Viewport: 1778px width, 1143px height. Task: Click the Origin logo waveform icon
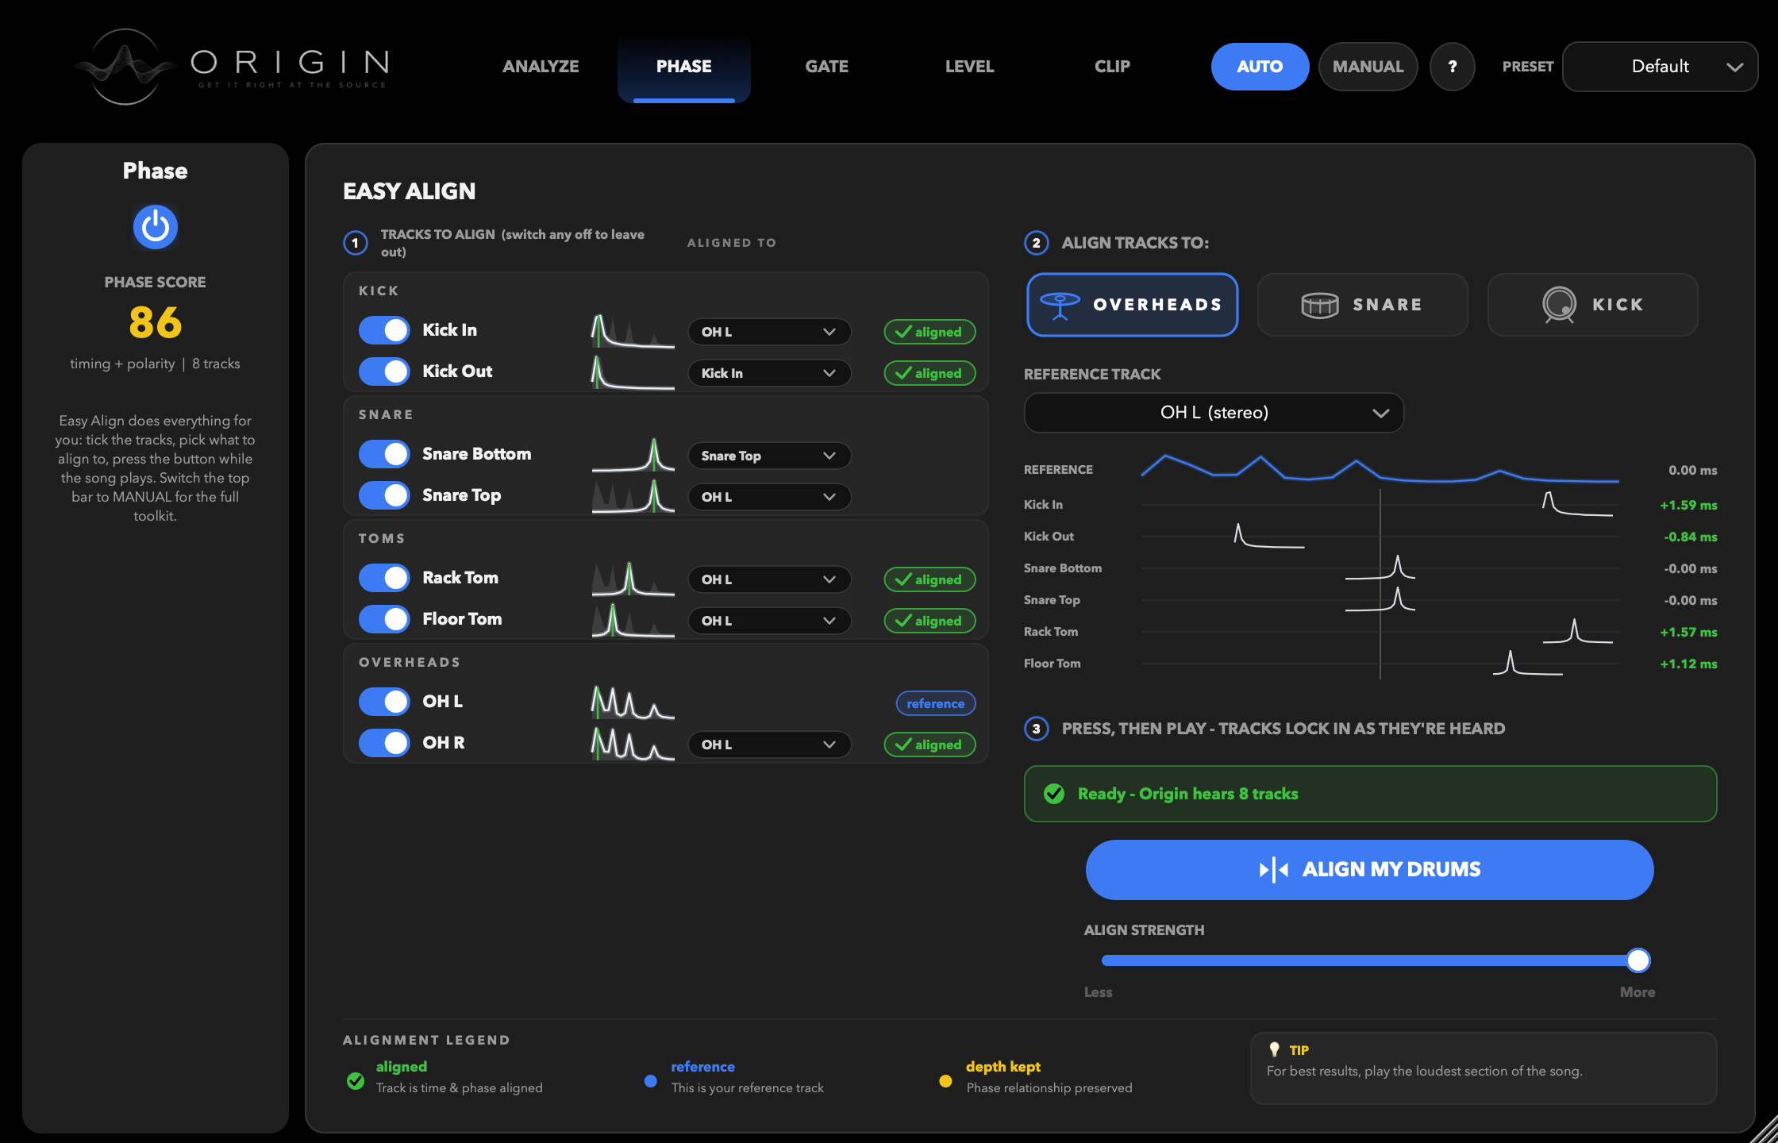click(125, 67)
